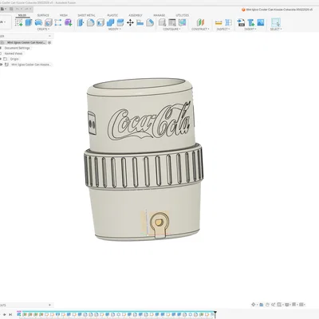
Task: Click the Offset Plane construct icon
Action: [x=201, y=22]
